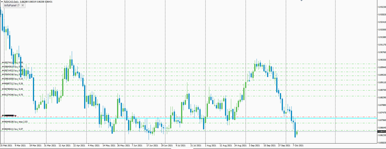The image size is (386, 149).
Task: Click the InfoPanel restore window icon
Action: point(19,5)
